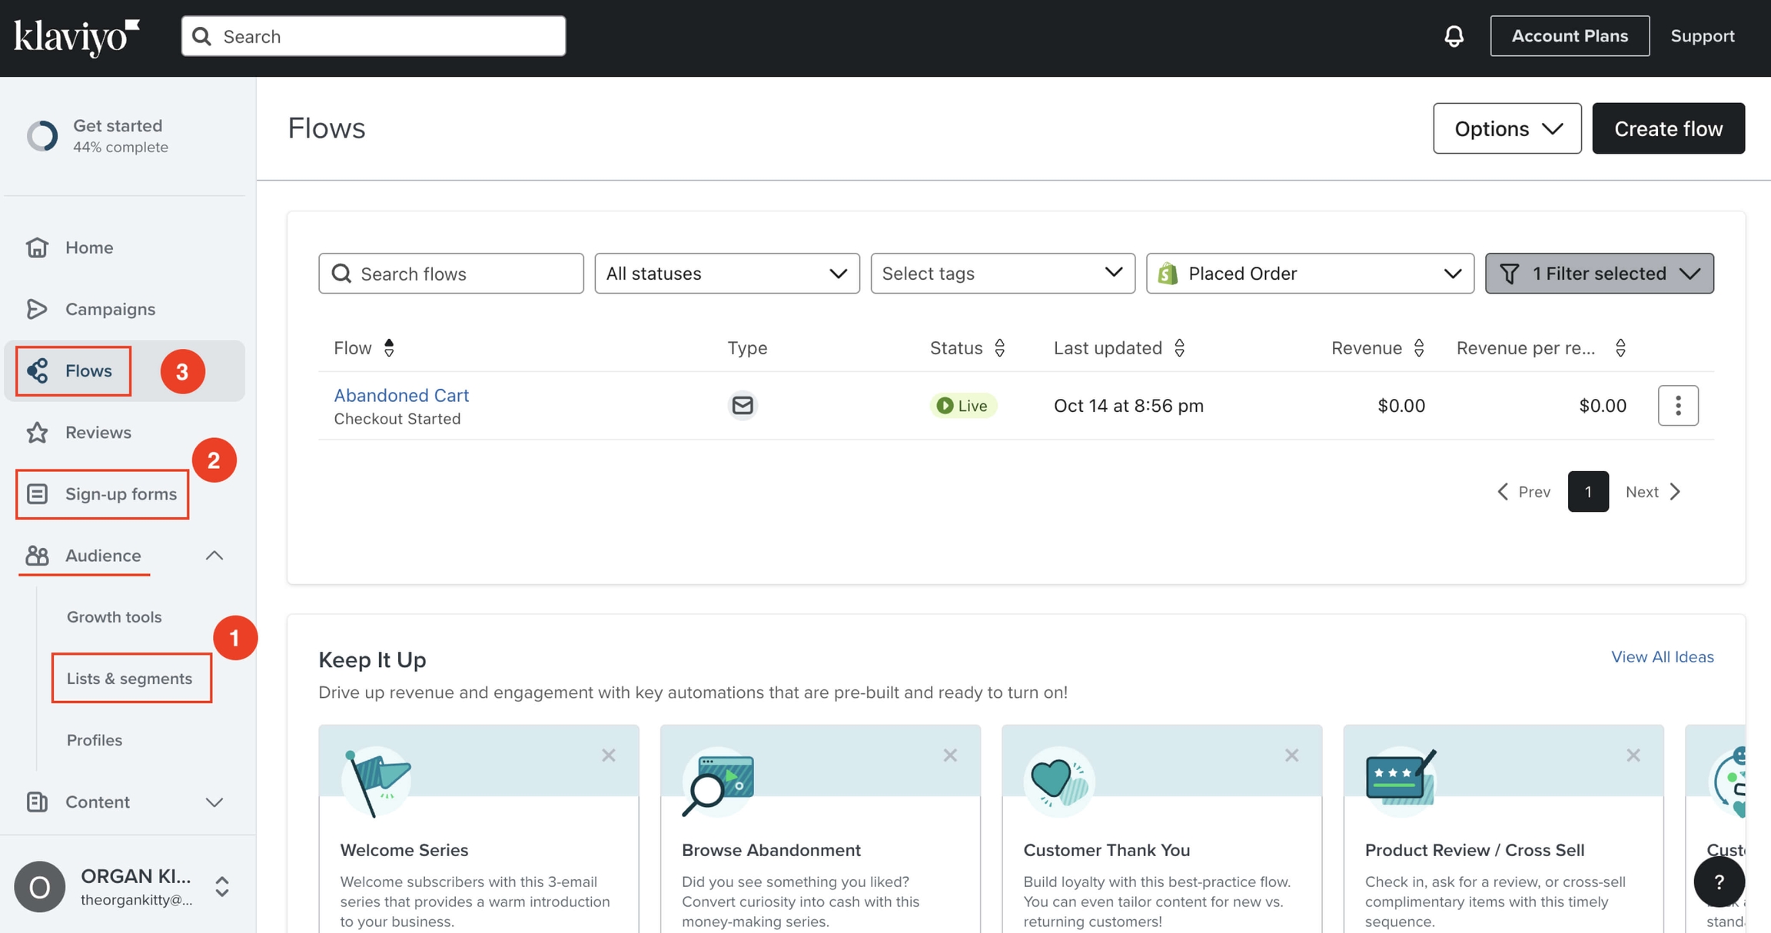The width and height of the screenshot is (1771, 933).
Task: Collapse the Audience section
Action: (x=214, y=556)
